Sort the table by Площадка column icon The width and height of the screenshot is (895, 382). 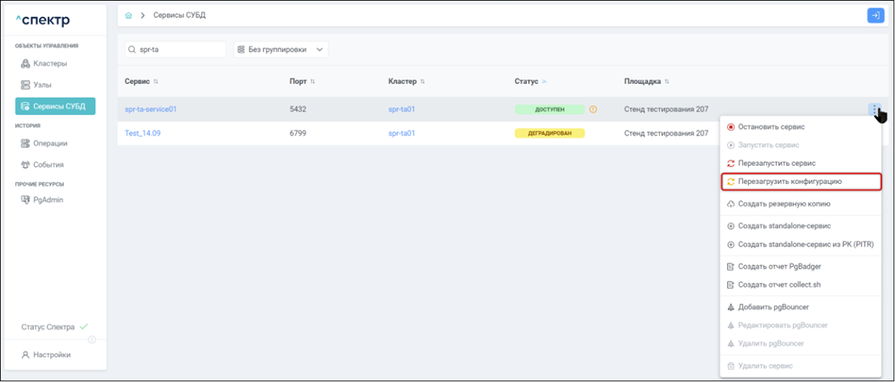668,81
